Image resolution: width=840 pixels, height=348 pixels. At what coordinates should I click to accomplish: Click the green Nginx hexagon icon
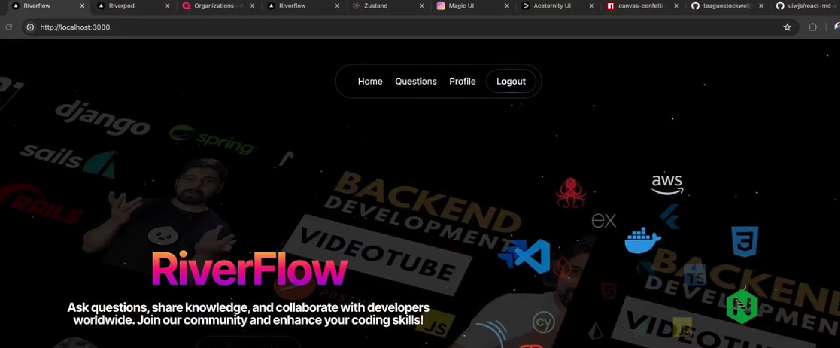click(742, 307)
